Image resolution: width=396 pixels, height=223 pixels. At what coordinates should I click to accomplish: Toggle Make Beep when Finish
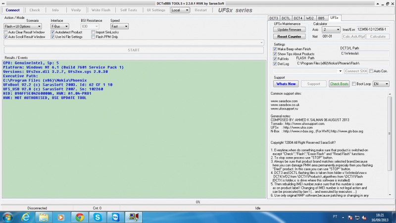pyautogui.click(x=275, y=49)
